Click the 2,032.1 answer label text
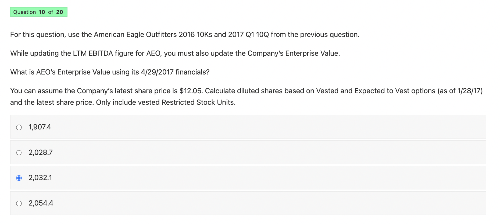 tap(40, 178)
